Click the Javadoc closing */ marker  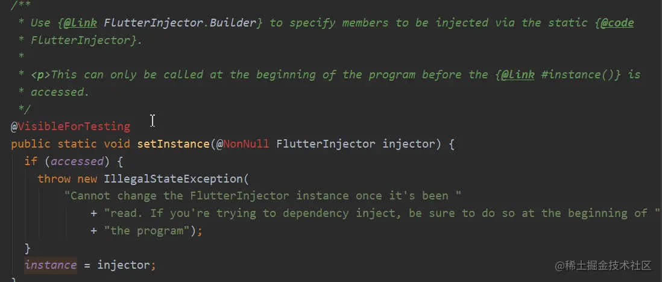pyautogui.click(x=25, y=109)
